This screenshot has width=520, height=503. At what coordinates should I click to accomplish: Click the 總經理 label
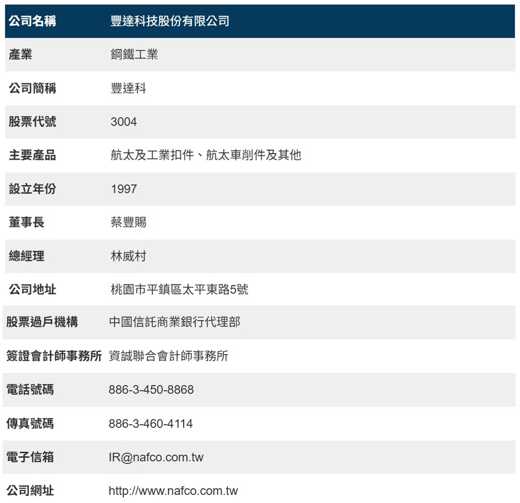click(x=26, y=256)
